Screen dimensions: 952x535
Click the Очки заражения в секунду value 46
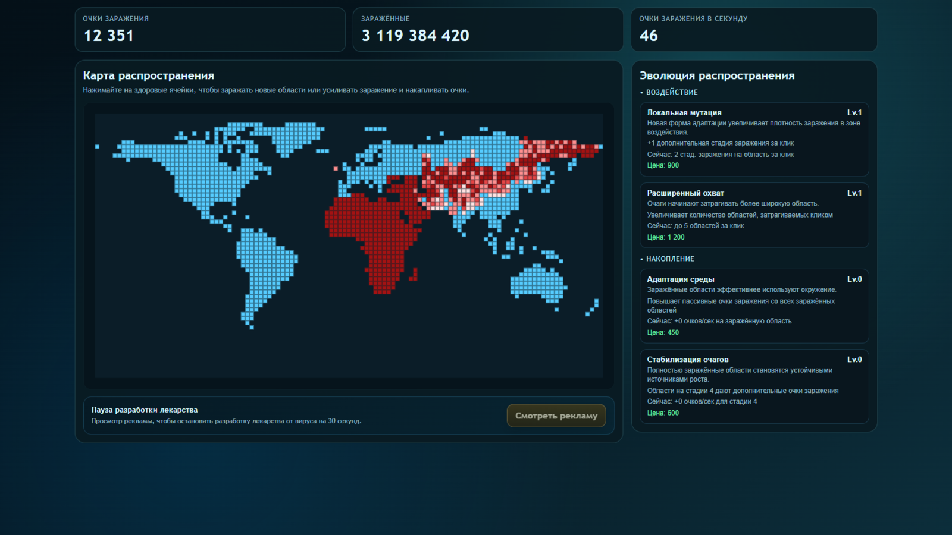coord(649,36)
